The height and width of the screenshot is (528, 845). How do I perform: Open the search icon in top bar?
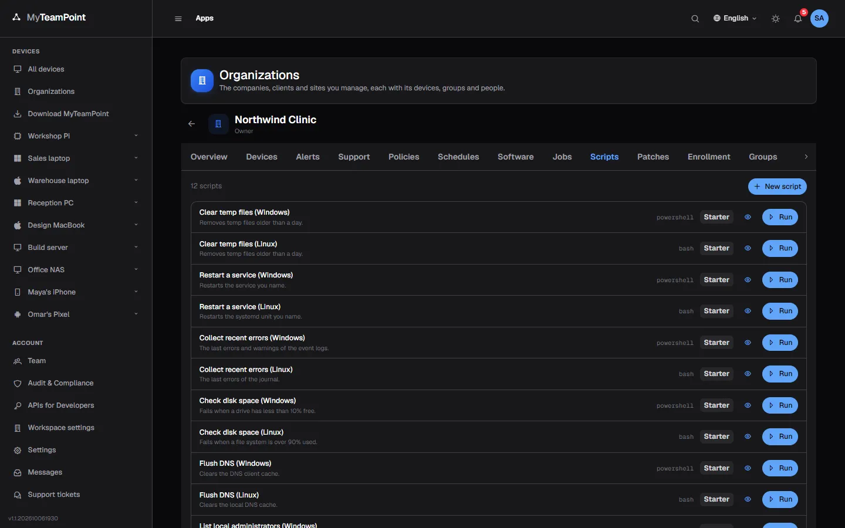(x=695, y=18)
